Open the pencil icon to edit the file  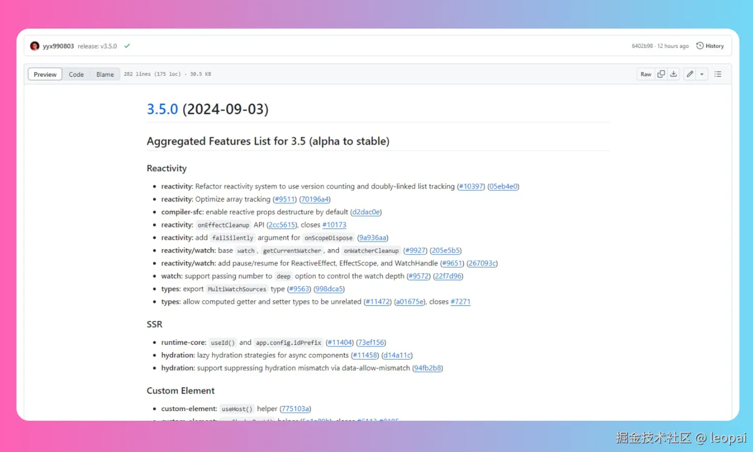[x=690, y=74]
